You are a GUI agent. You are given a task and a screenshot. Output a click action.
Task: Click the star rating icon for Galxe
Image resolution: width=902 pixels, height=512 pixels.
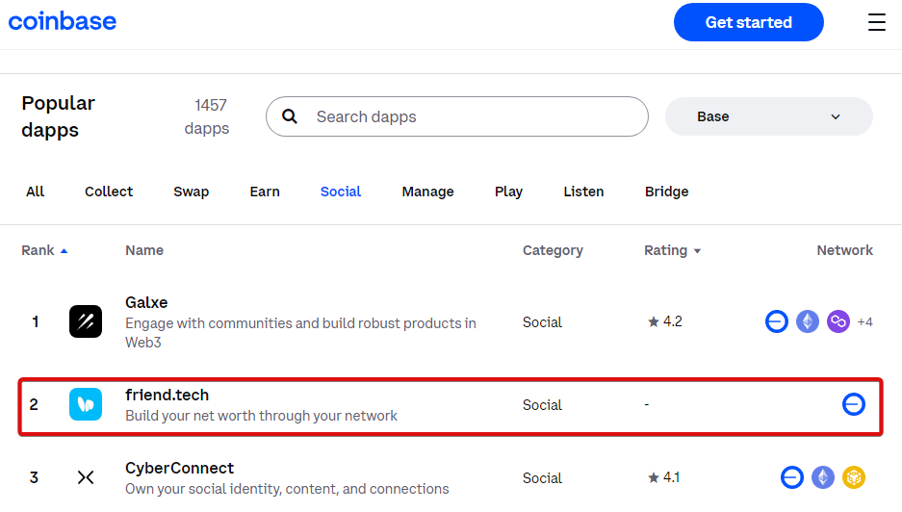[x=654, y=321]
